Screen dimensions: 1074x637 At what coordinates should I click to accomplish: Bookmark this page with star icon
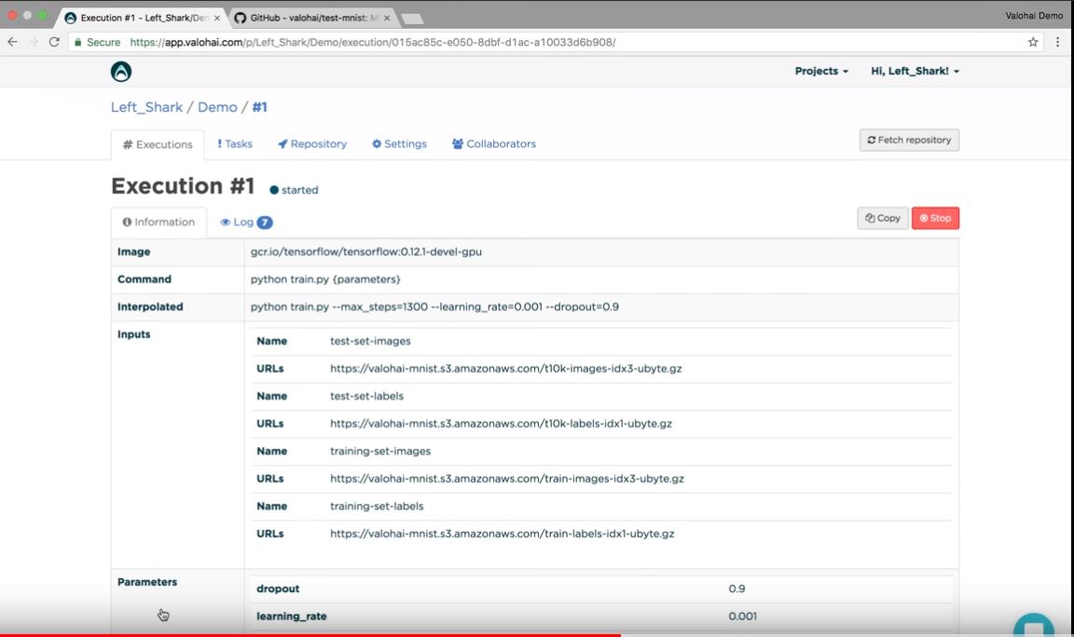click(x=1033, y=42)
